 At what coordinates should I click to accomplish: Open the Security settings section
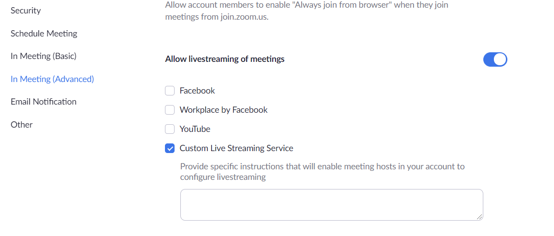point(26,11)
